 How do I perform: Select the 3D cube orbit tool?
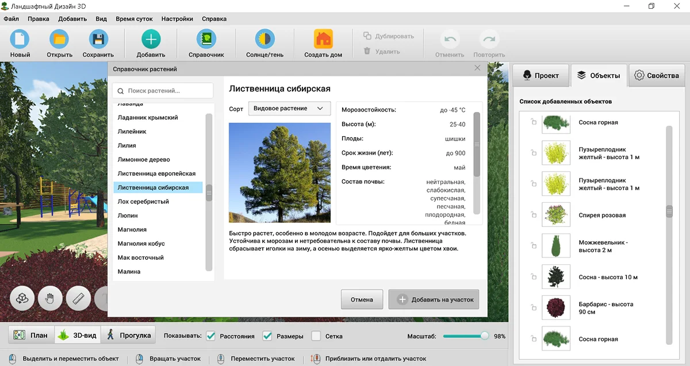(x=23, y=298)
